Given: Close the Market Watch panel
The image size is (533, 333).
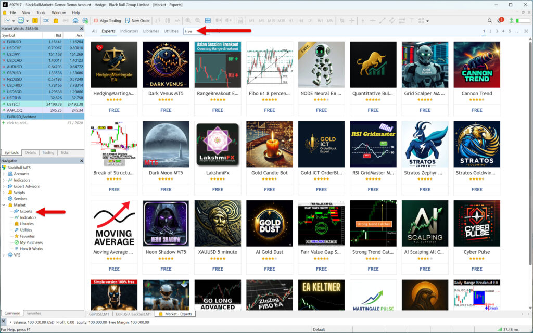Looking at the screenshot, I should click(81, 29).
